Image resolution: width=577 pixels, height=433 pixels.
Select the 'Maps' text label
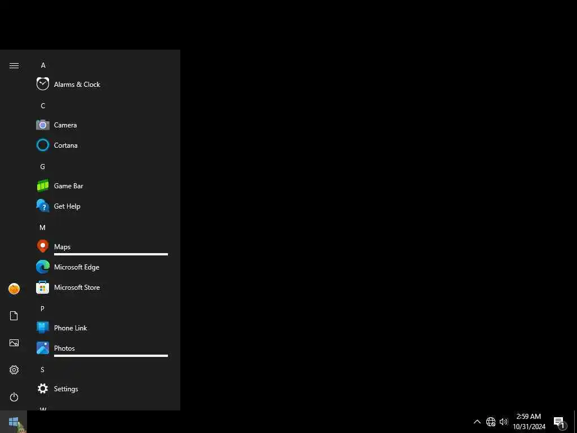[x=62, y=247]
